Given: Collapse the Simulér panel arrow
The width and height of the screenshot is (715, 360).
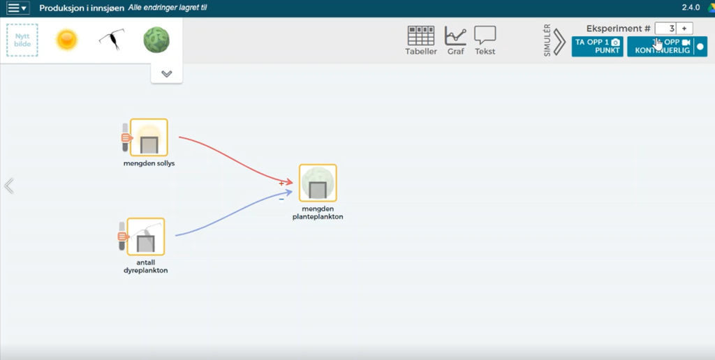Looking at the screenshot, I should pos(559,43).
